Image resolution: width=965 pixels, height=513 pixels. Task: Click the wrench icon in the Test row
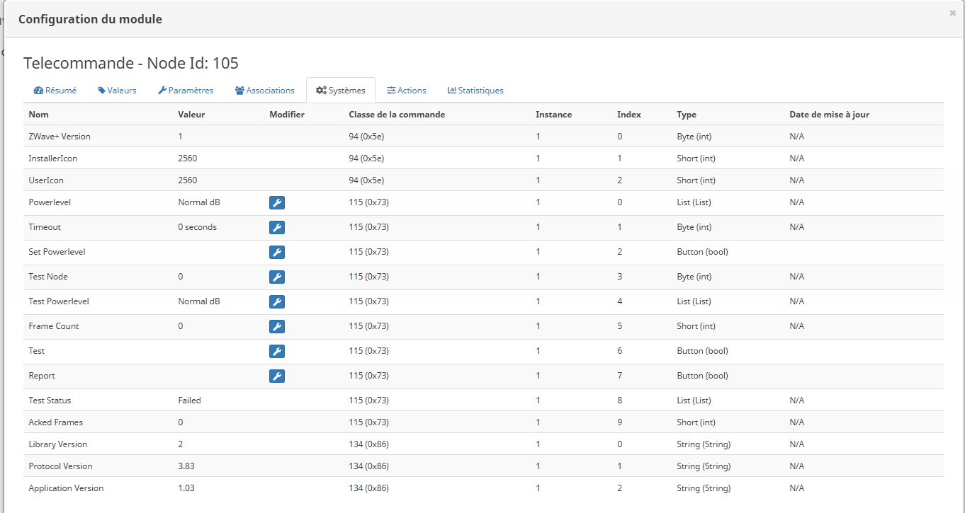point(277,352)
